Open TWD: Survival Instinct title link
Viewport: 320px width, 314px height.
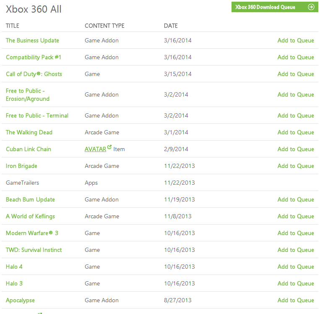tap(34, 250)
